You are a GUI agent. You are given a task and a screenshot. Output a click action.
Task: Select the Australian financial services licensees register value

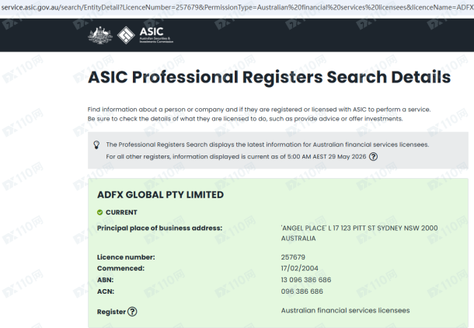click(x=345, y=310)
